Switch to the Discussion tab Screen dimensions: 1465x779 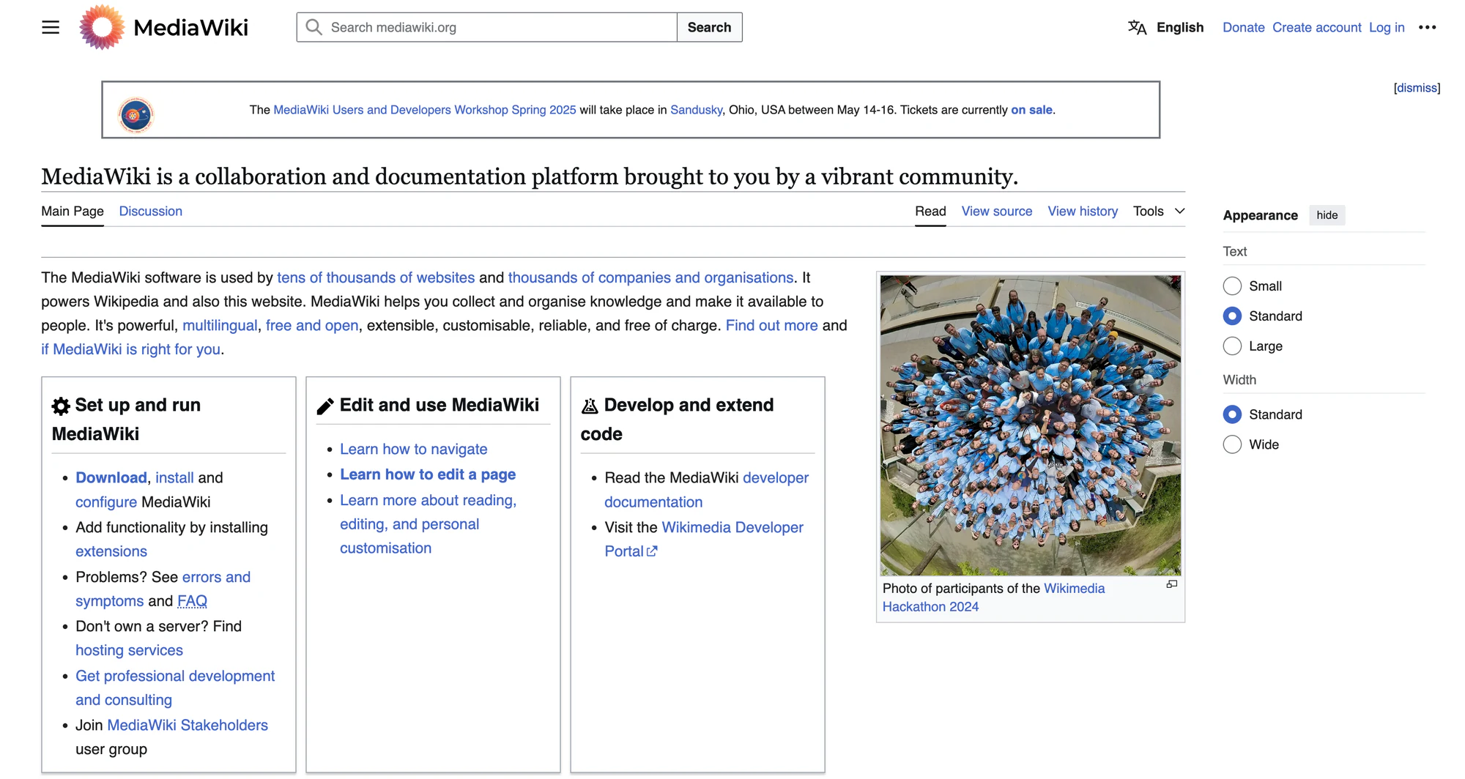click(151, 212)
